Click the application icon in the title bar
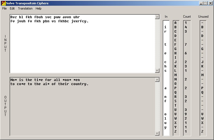214x140 pixels. 3,3
